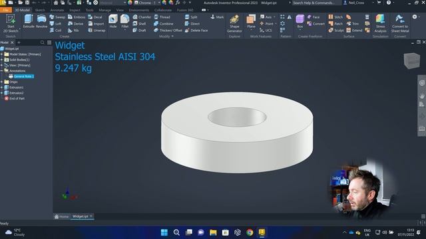Open the Shape Generator

tap(234, 24)
